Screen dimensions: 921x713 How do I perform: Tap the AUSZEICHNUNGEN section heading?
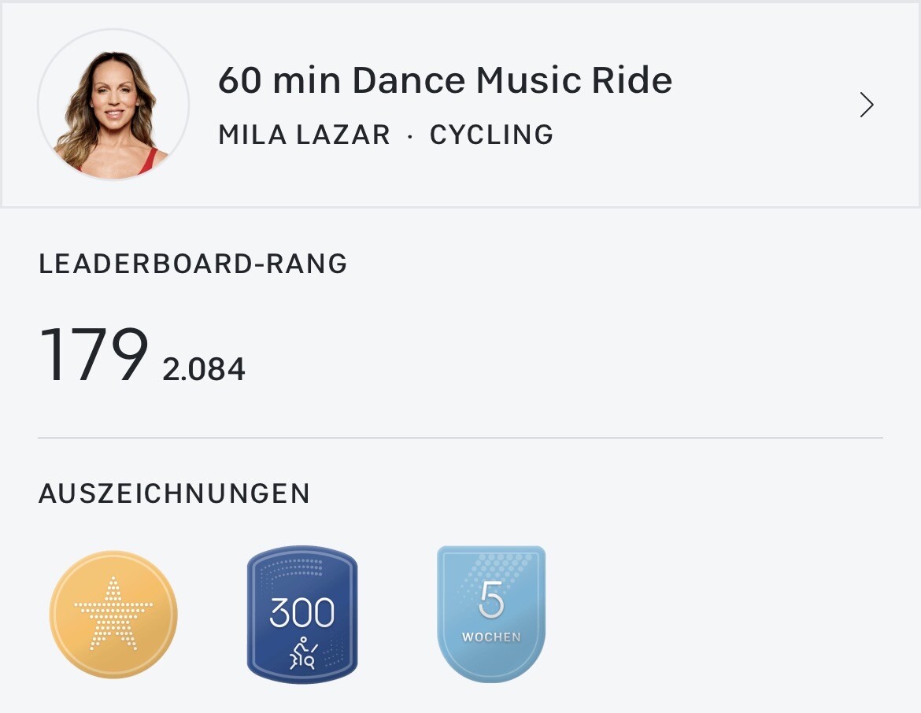[x=174, y=493]
